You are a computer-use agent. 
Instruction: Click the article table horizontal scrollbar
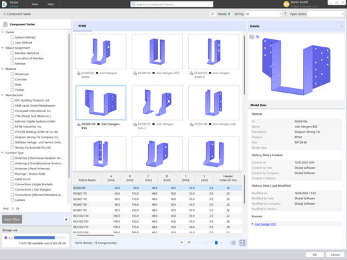tap(95, 235)
